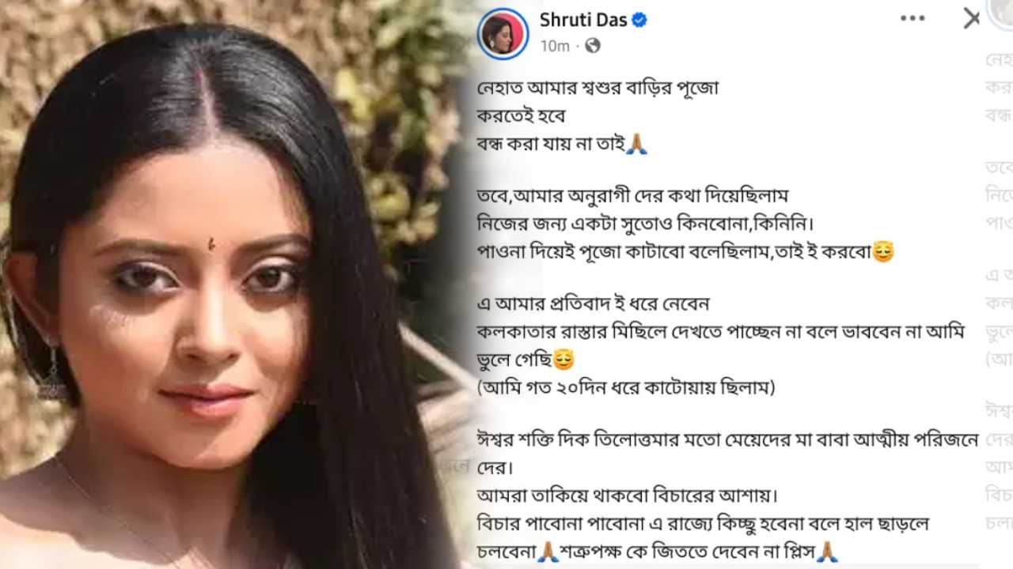The width and height of the screenshot is (1013, 569).
Task: Click the partial profile avatar at top-right edge
Action: point(1002,12)
